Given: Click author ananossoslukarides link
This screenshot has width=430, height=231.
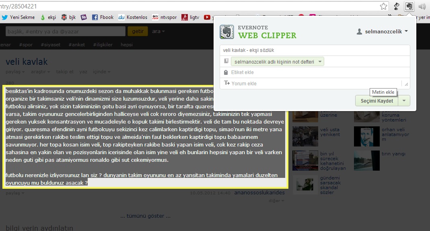Looking at the screenshot, I should 259,193.
